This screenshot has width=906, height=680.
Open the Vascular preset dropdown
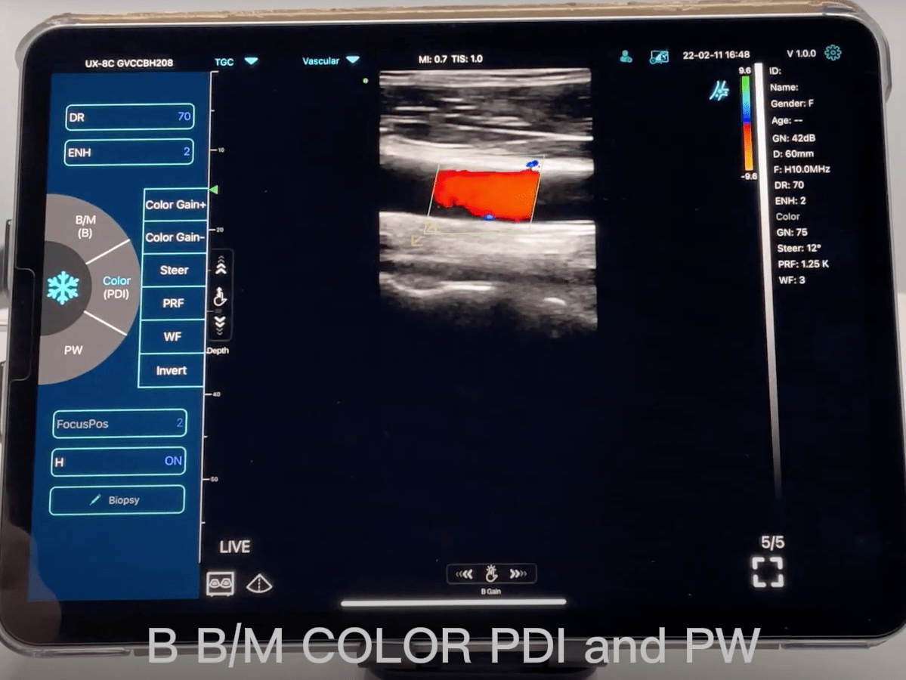[329, 61]
